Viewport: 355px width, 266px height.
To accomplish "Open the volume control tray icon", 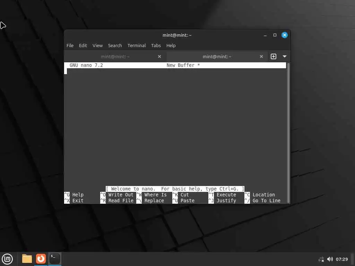I will (330, 259).
